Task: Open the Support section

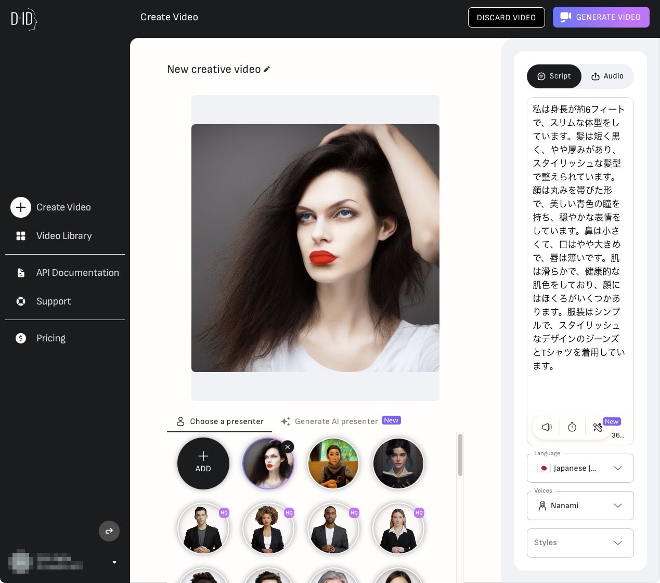Action: [x=21, y=301]
